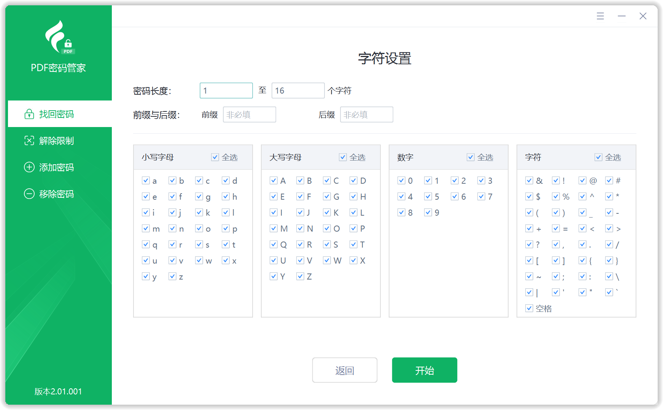The image size is (663, 410).
Task: Uncheck the # symbol
Action: [609, 180]
